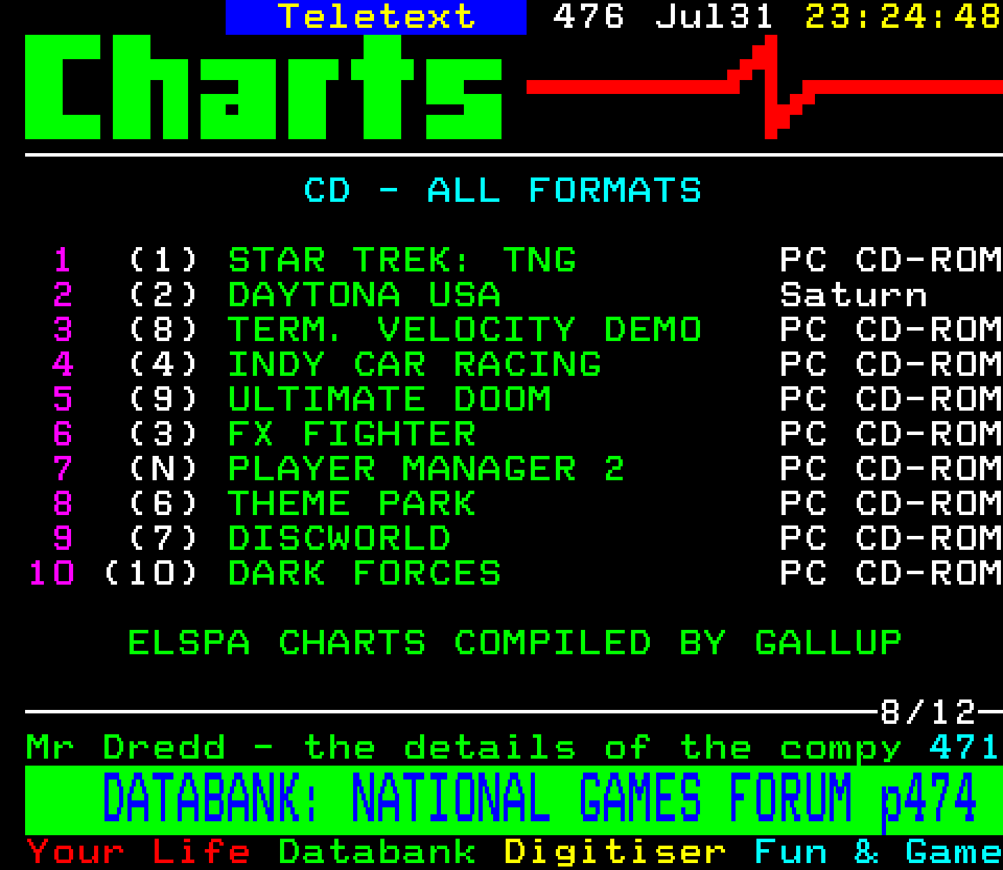The width and height of the screenshot is (1003, 870).
Task: Click previous position (8) for Term. Velocity
Action: [x=163, y=329]
